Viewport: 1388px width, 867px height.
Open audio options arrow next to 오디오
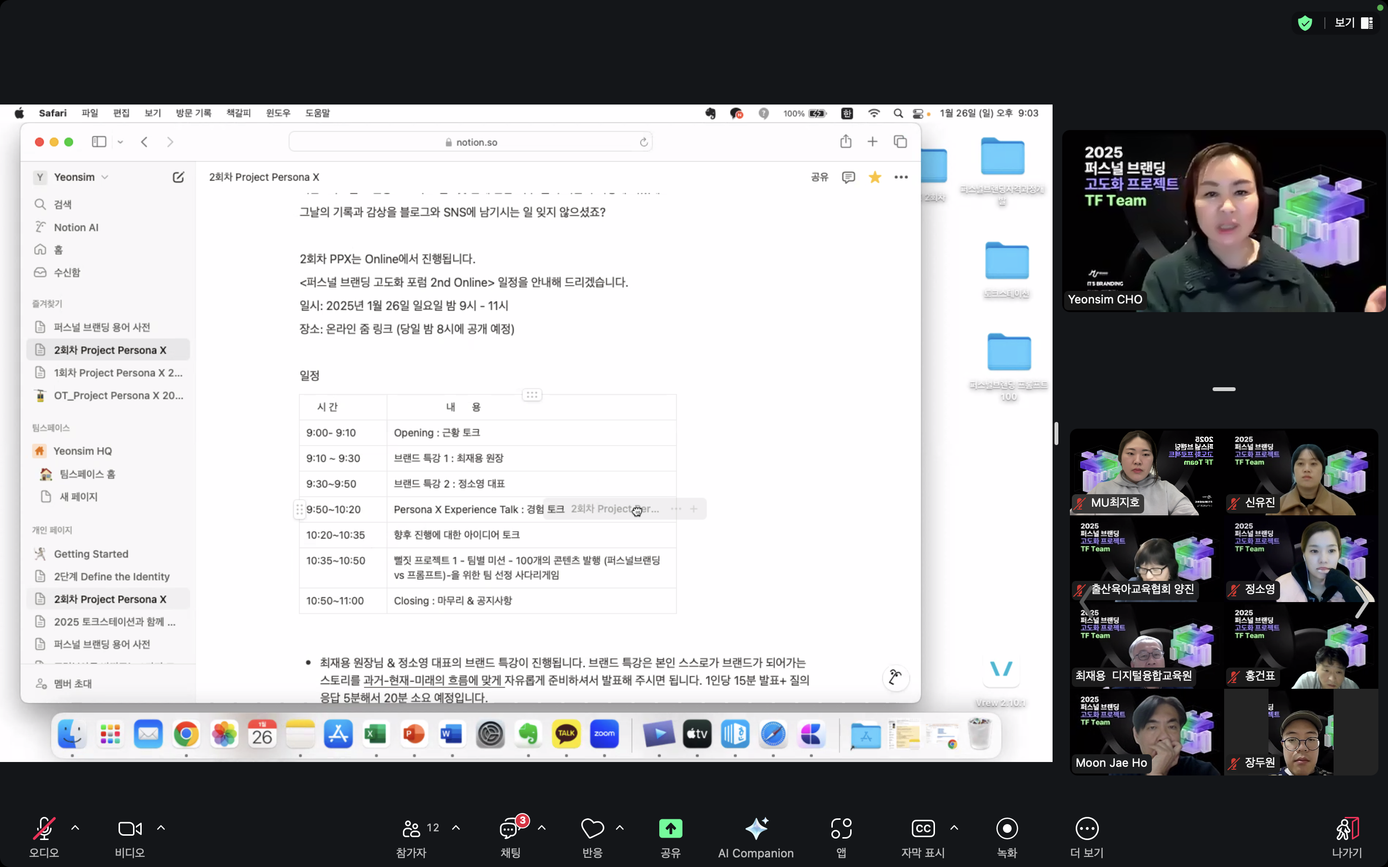tap(75, 828)
